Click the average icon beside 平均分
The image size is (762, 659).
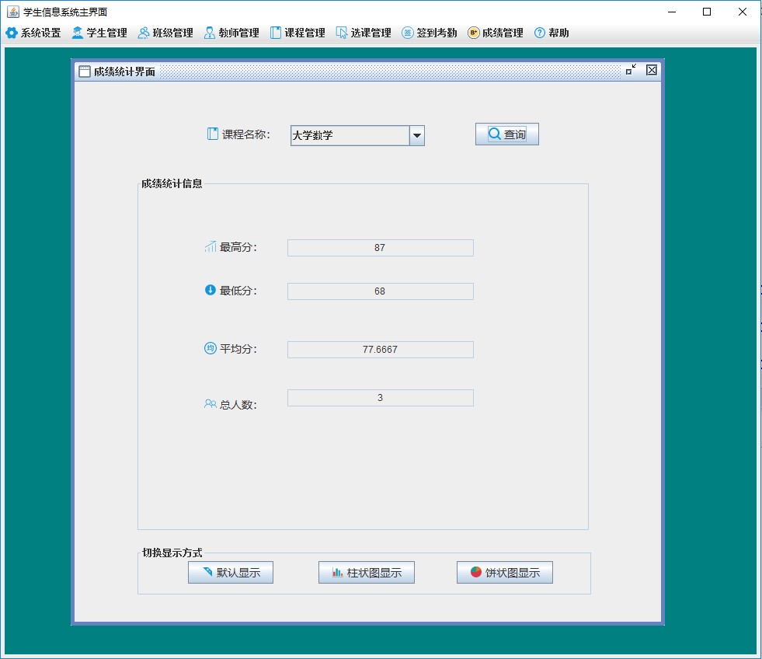(x=211, y=348)
